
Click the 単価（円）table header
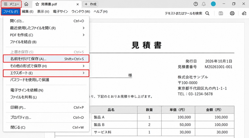tap(178, 110)
